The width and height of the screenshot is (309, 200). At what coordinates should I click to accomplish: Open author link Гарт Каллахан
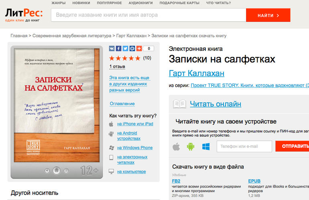click(196, 73)
